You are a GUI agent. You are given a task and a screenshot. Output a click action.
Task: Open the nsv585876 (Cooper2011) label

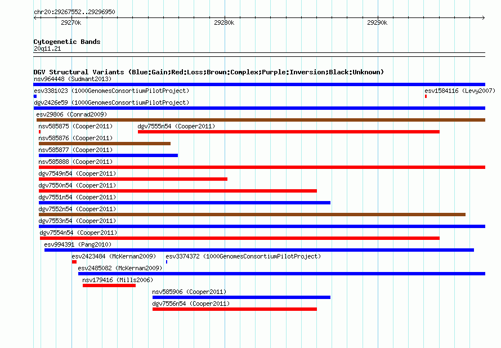coord(75,138)
